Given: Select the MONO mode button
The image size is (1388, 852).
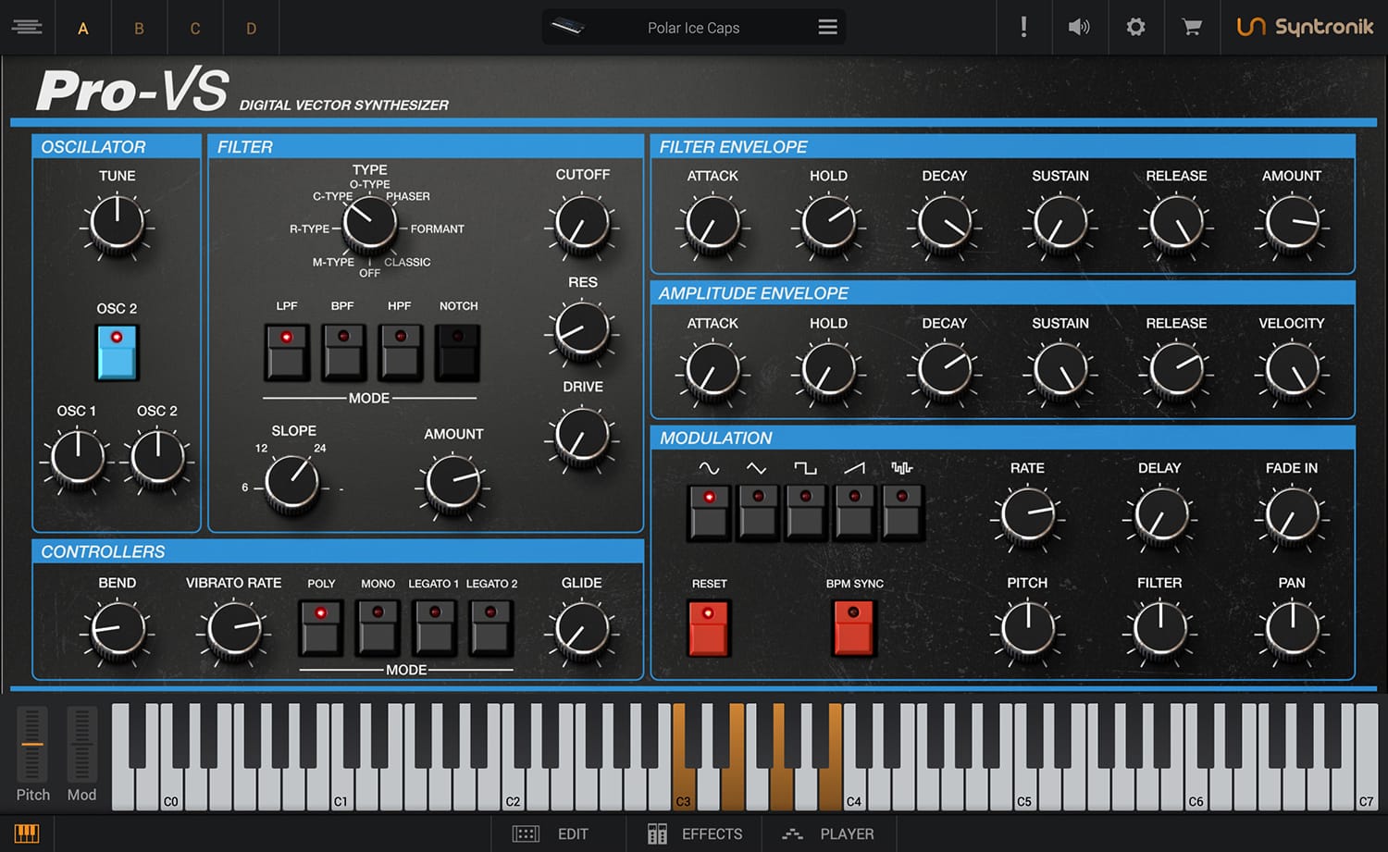Looking at the screenshot, I should click(378, 627).
